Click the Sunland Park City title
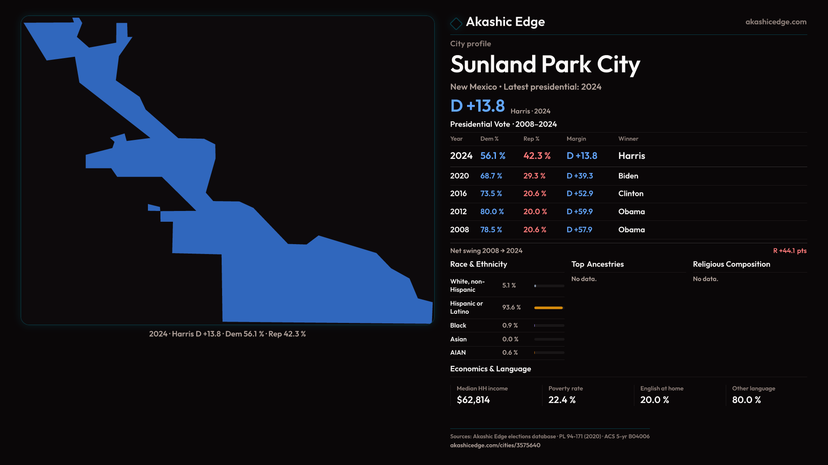Image resolution: width=828 pixels, height=465 pixels. (x=545, y=65)
